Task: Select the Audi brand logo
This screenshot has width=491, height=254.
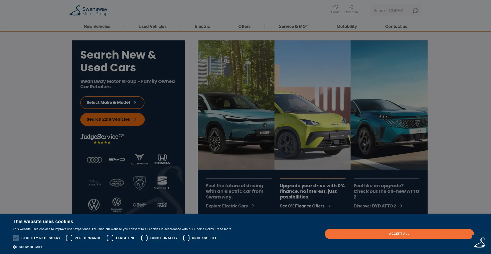Action: (94, 160)
